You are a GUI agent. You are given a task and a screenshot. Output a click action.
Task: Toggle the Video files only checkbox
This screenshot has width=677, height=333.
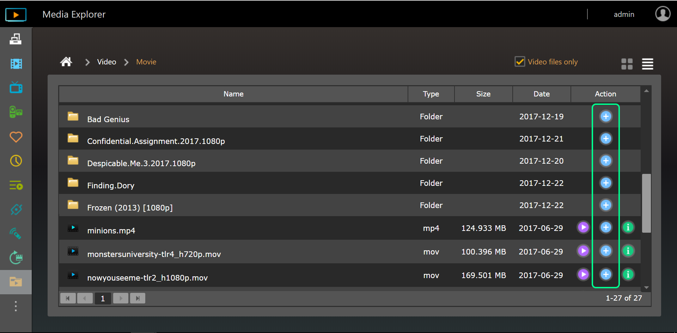[520, 62]
